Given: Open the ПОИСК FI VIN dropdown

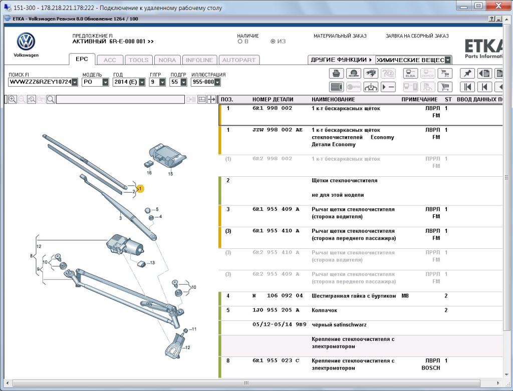Looking at the screenshot, I should click(75, 82).
